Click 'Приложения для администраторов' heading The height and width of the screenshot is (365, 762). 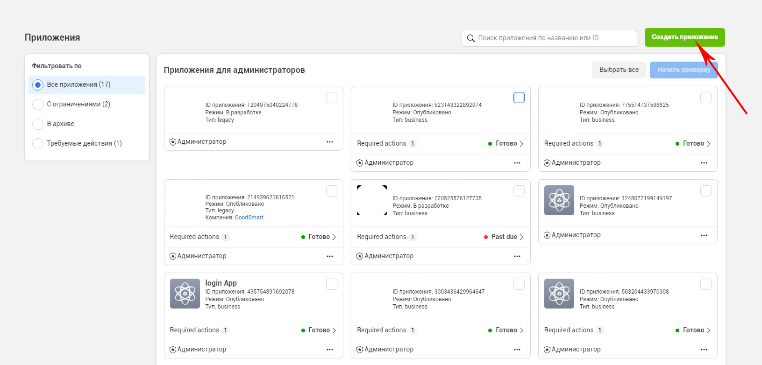234,70
